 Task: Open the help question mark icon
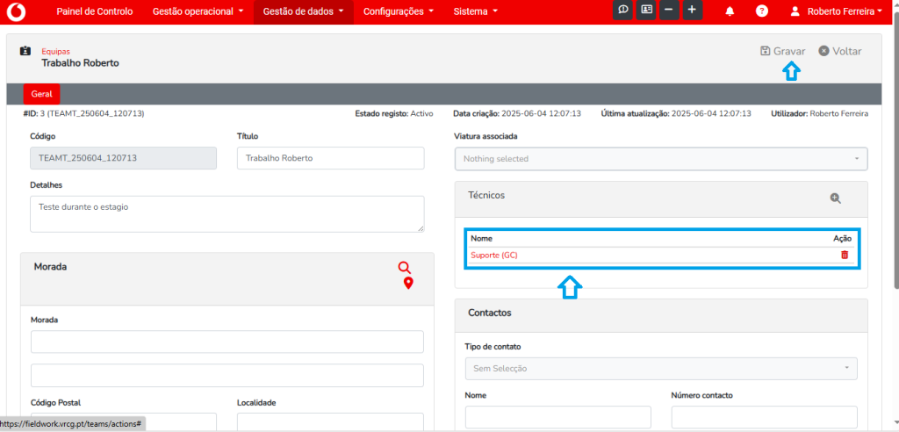point(761,11)
